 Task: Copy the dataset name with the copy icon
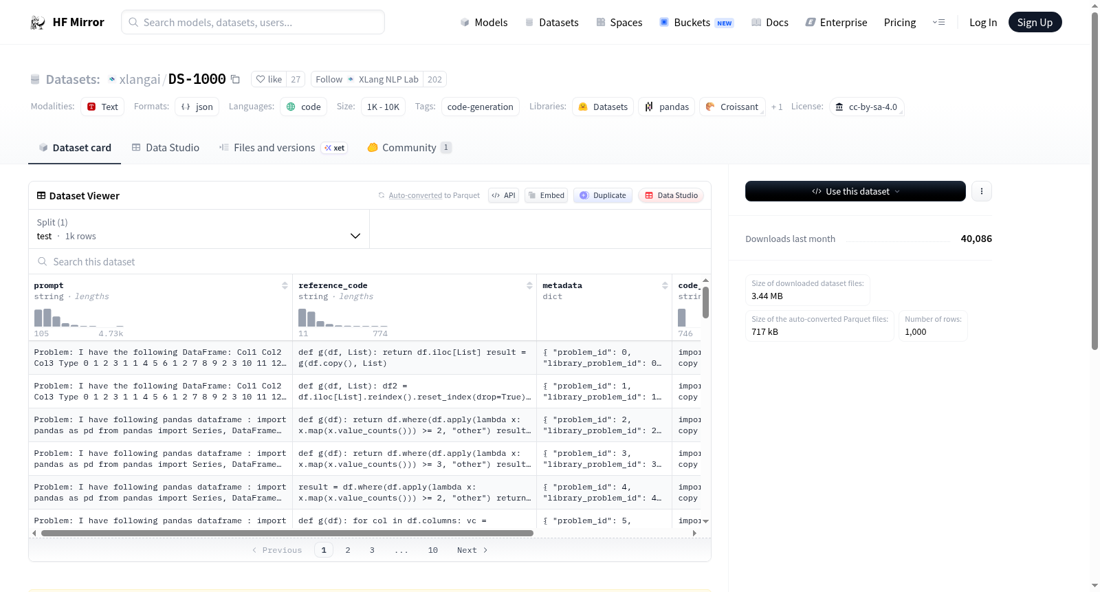[x=235, y=80]
